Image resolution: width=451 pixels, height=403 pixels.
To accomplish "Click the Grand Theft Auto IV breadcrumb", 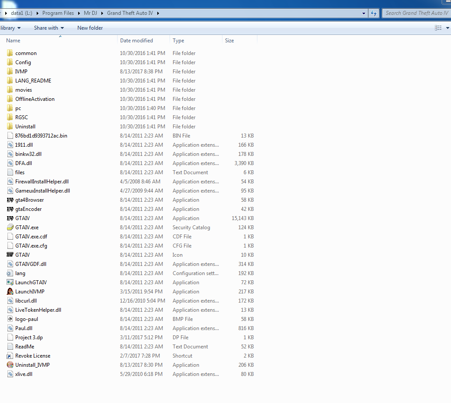I will (130, 13).
